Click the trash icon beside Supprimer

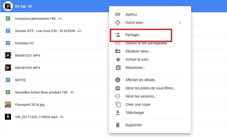point(118,125)
